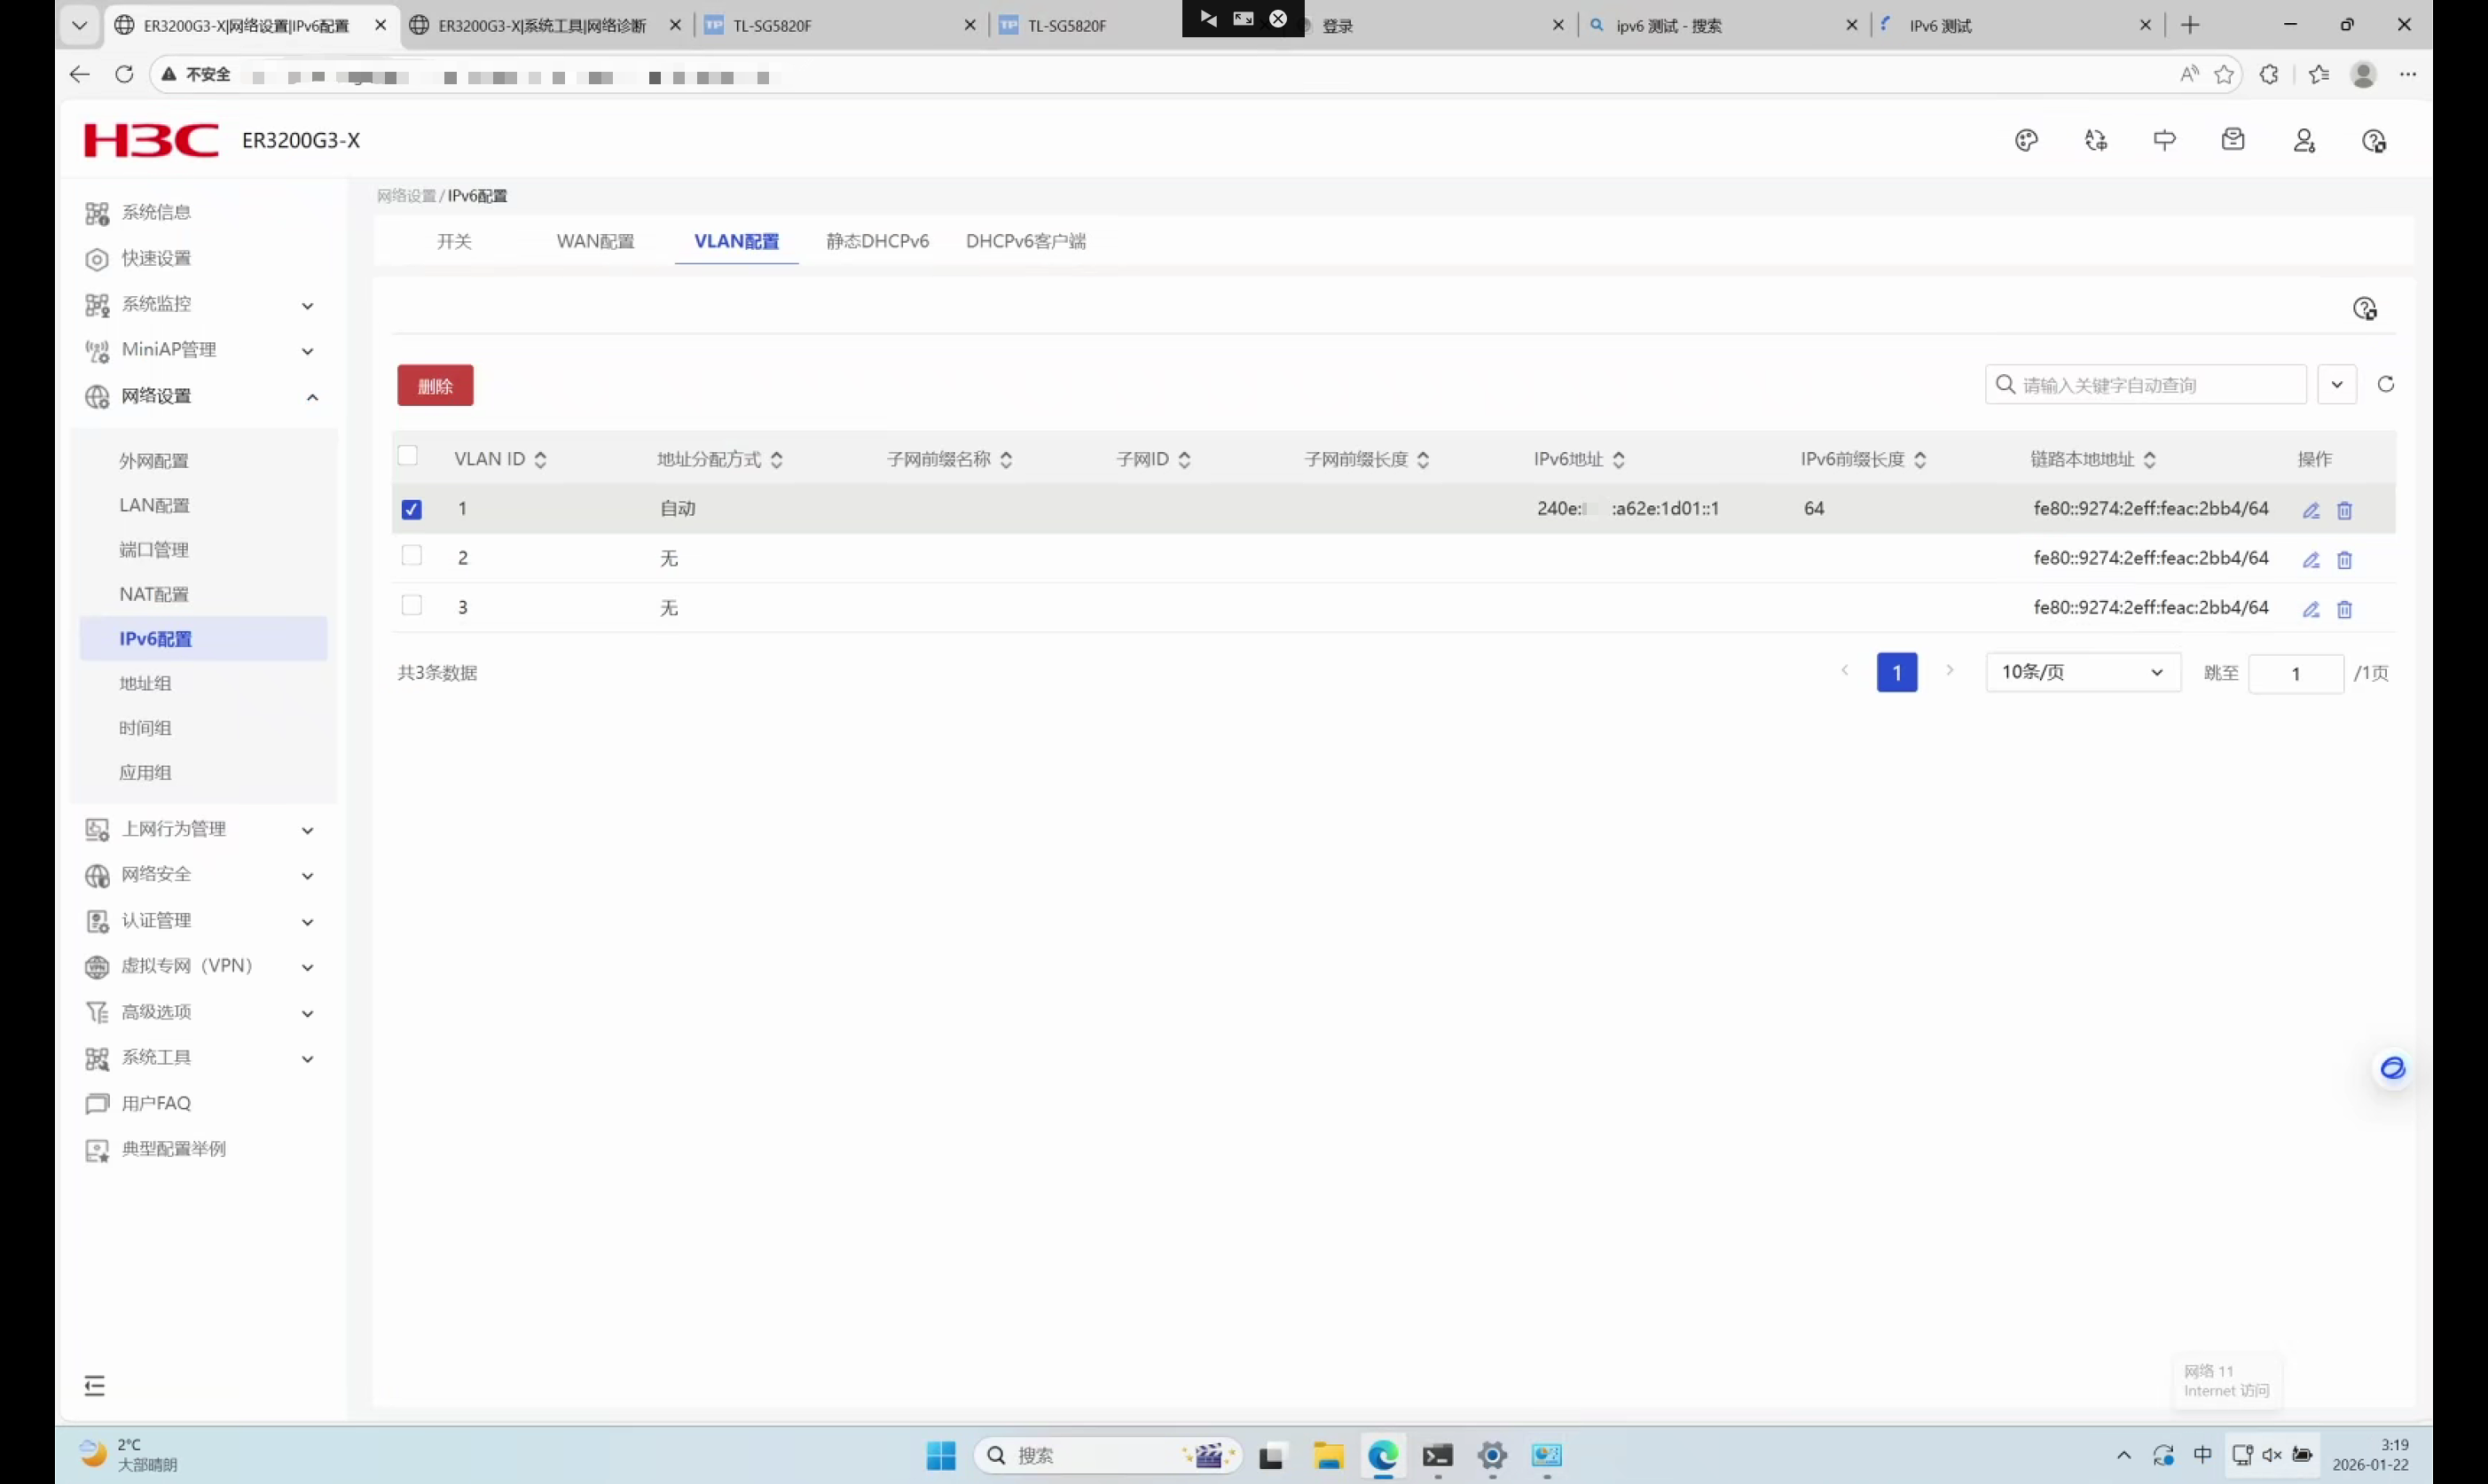The image size is (2488, 1484).
Task: Click the table refresh icon
Action: (x=2385, y=385)
